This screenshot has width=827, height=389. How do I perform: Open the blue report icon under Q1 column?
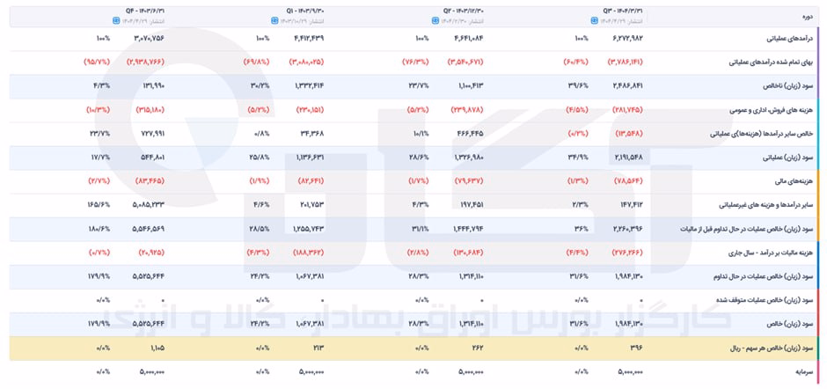[x=274, y=20]
